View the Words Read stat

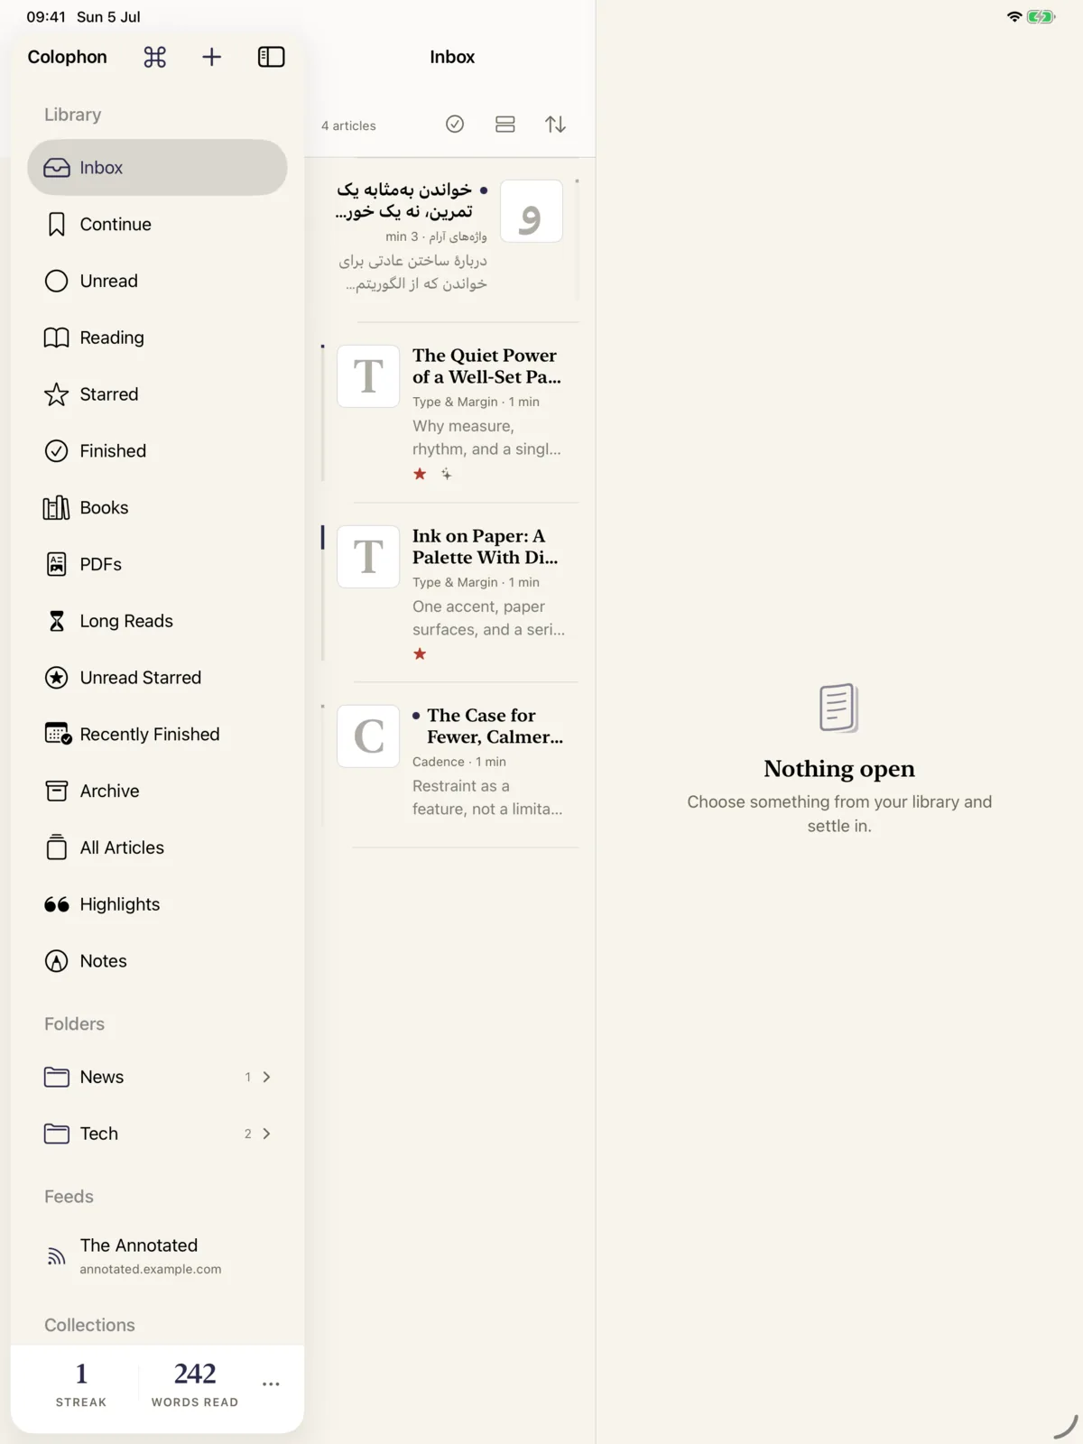pos(195,1384)
